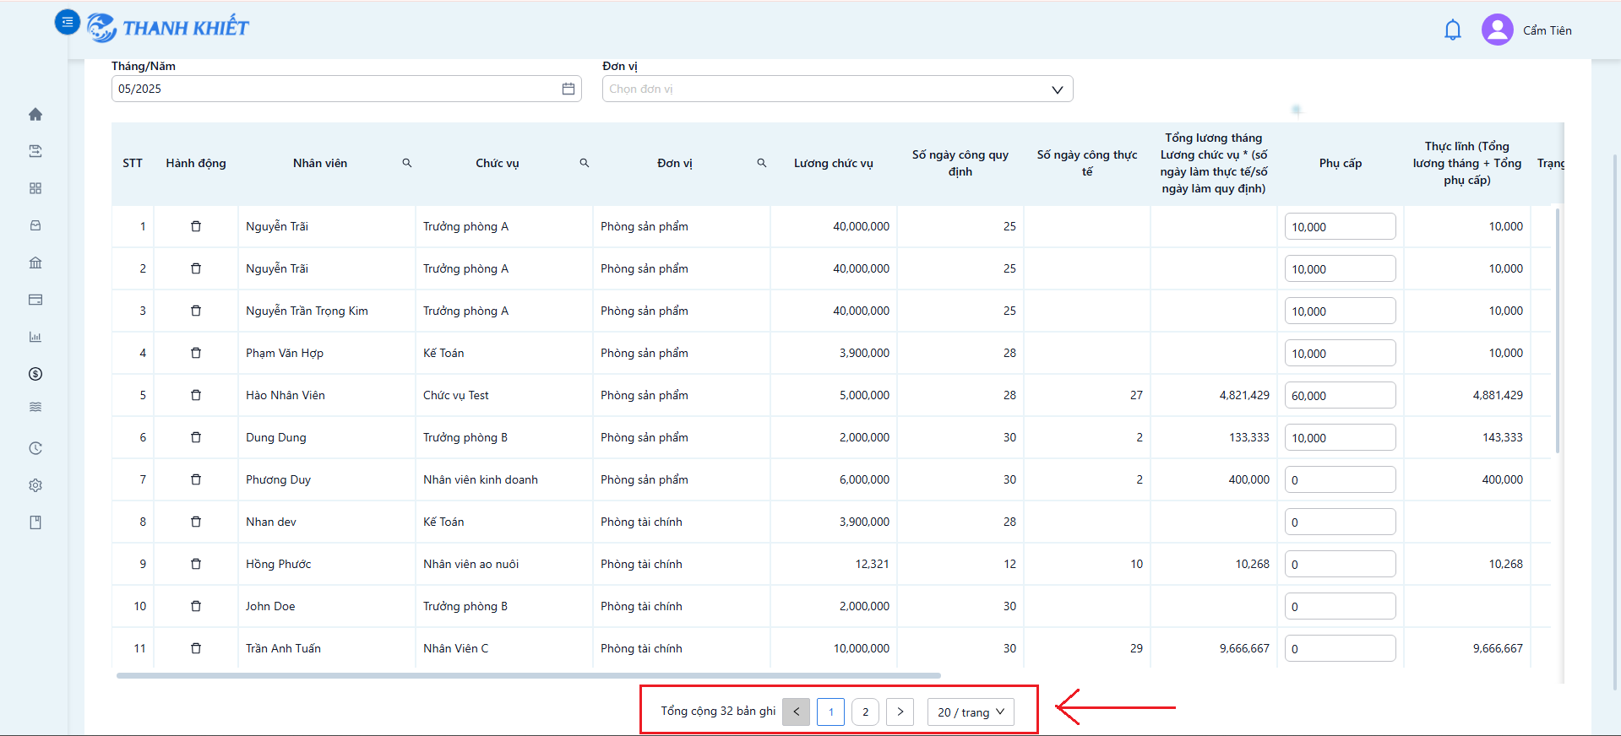The width and height of the screenshot is (1621, 736).
Task: Click the Lương chức vụ column header
Action: pos(833,163)
